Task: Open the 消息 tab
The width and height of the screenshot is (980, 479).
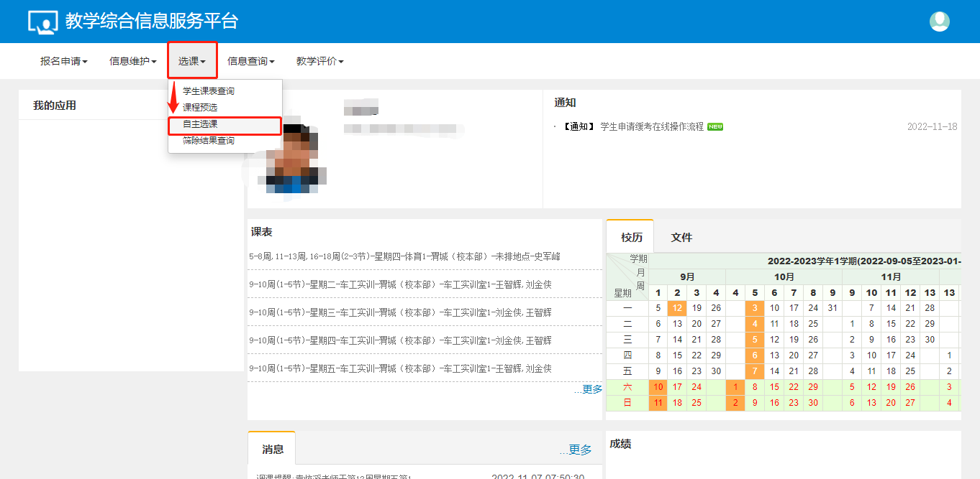Action: point(273,450)
